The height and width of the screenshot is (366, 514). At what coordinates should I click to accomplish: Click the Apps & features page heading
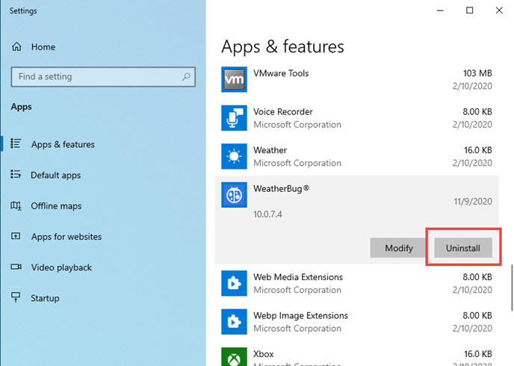(x=282, y=46)
